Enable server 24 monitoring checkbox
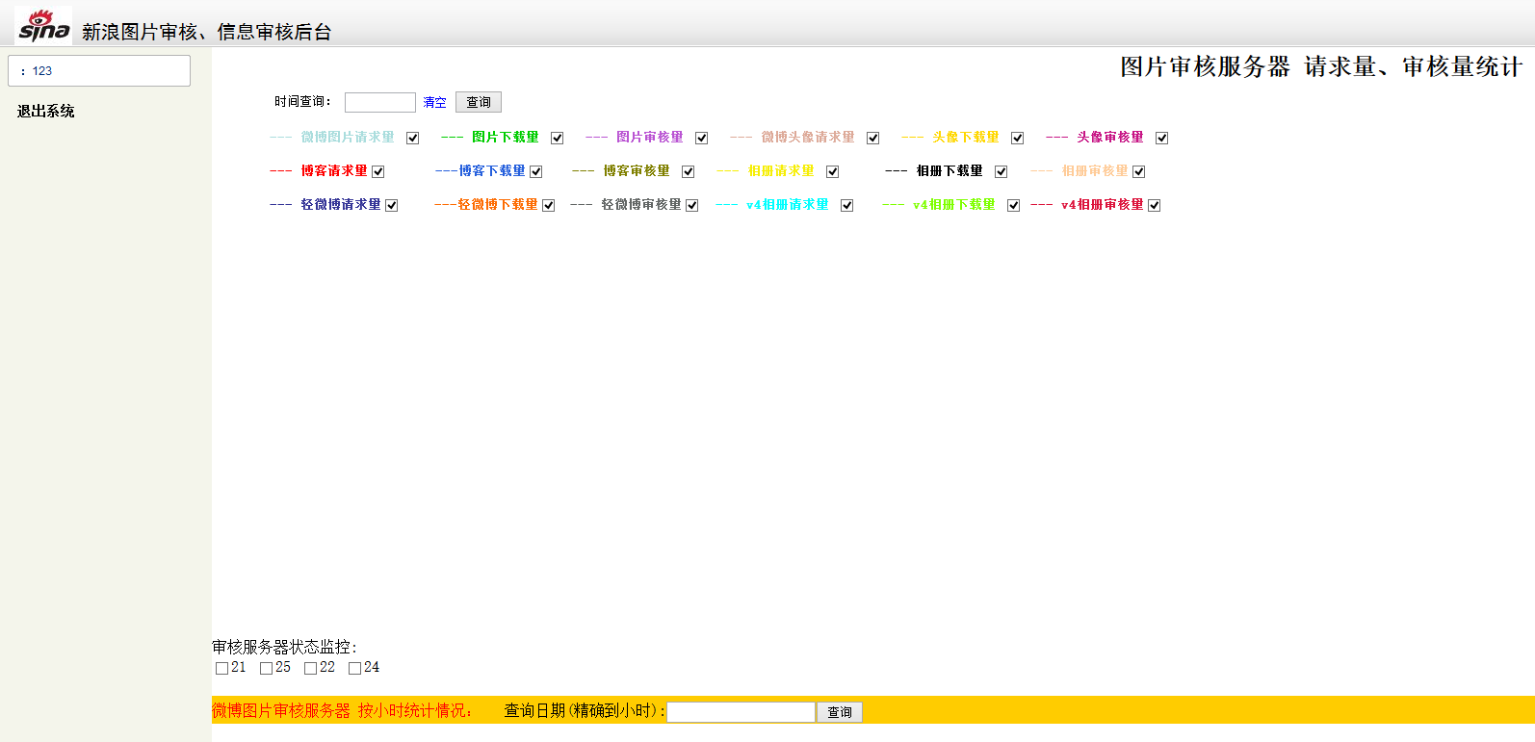The height and width of the screenshot is (742, 1535). click(354, 668)
